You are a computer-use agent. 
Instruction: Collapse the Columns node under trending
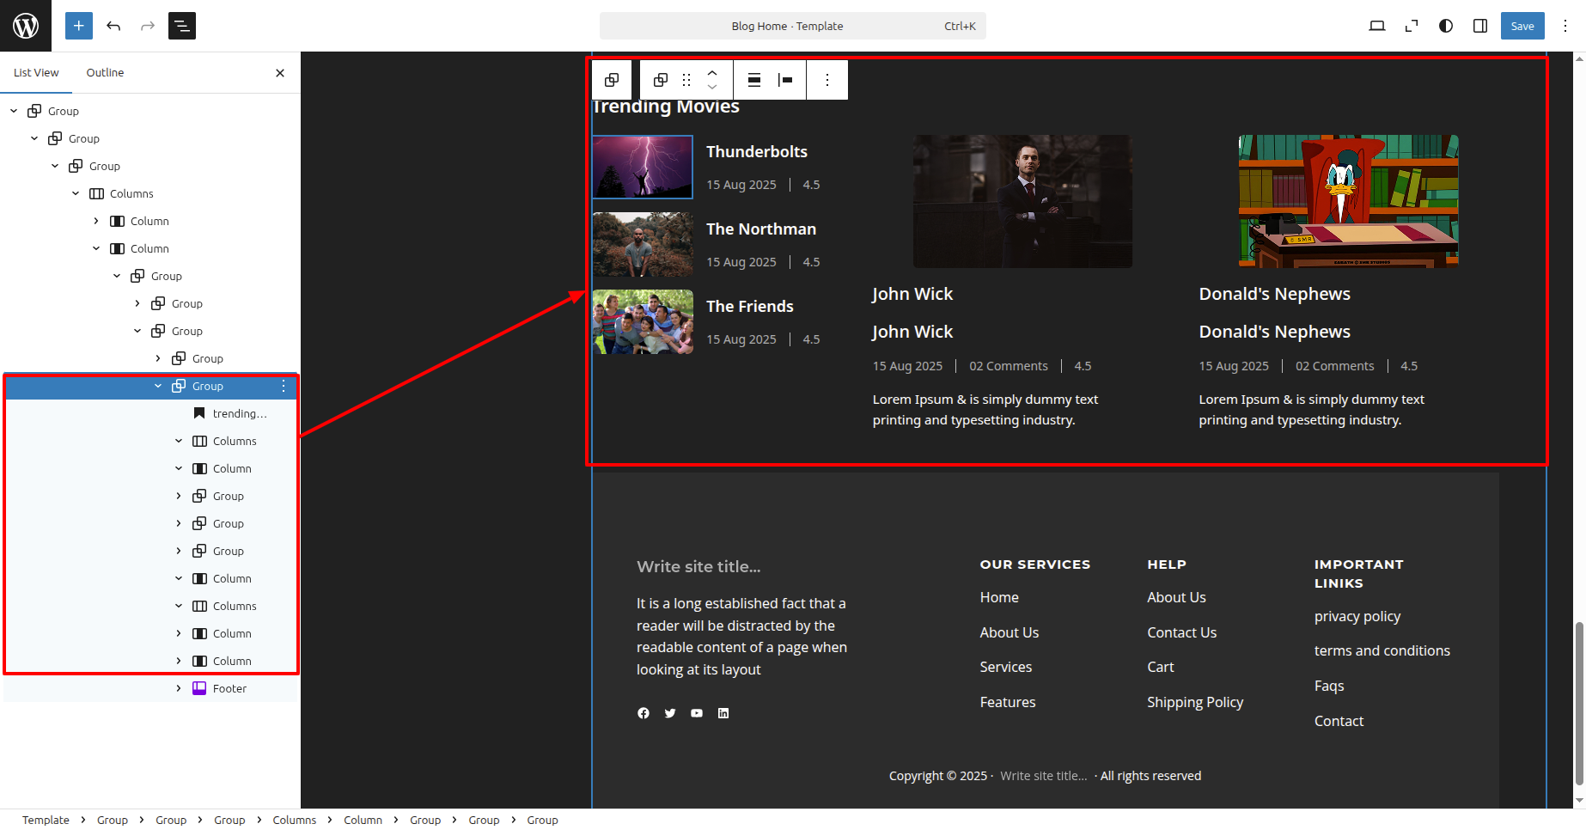(x=179, y=441)
